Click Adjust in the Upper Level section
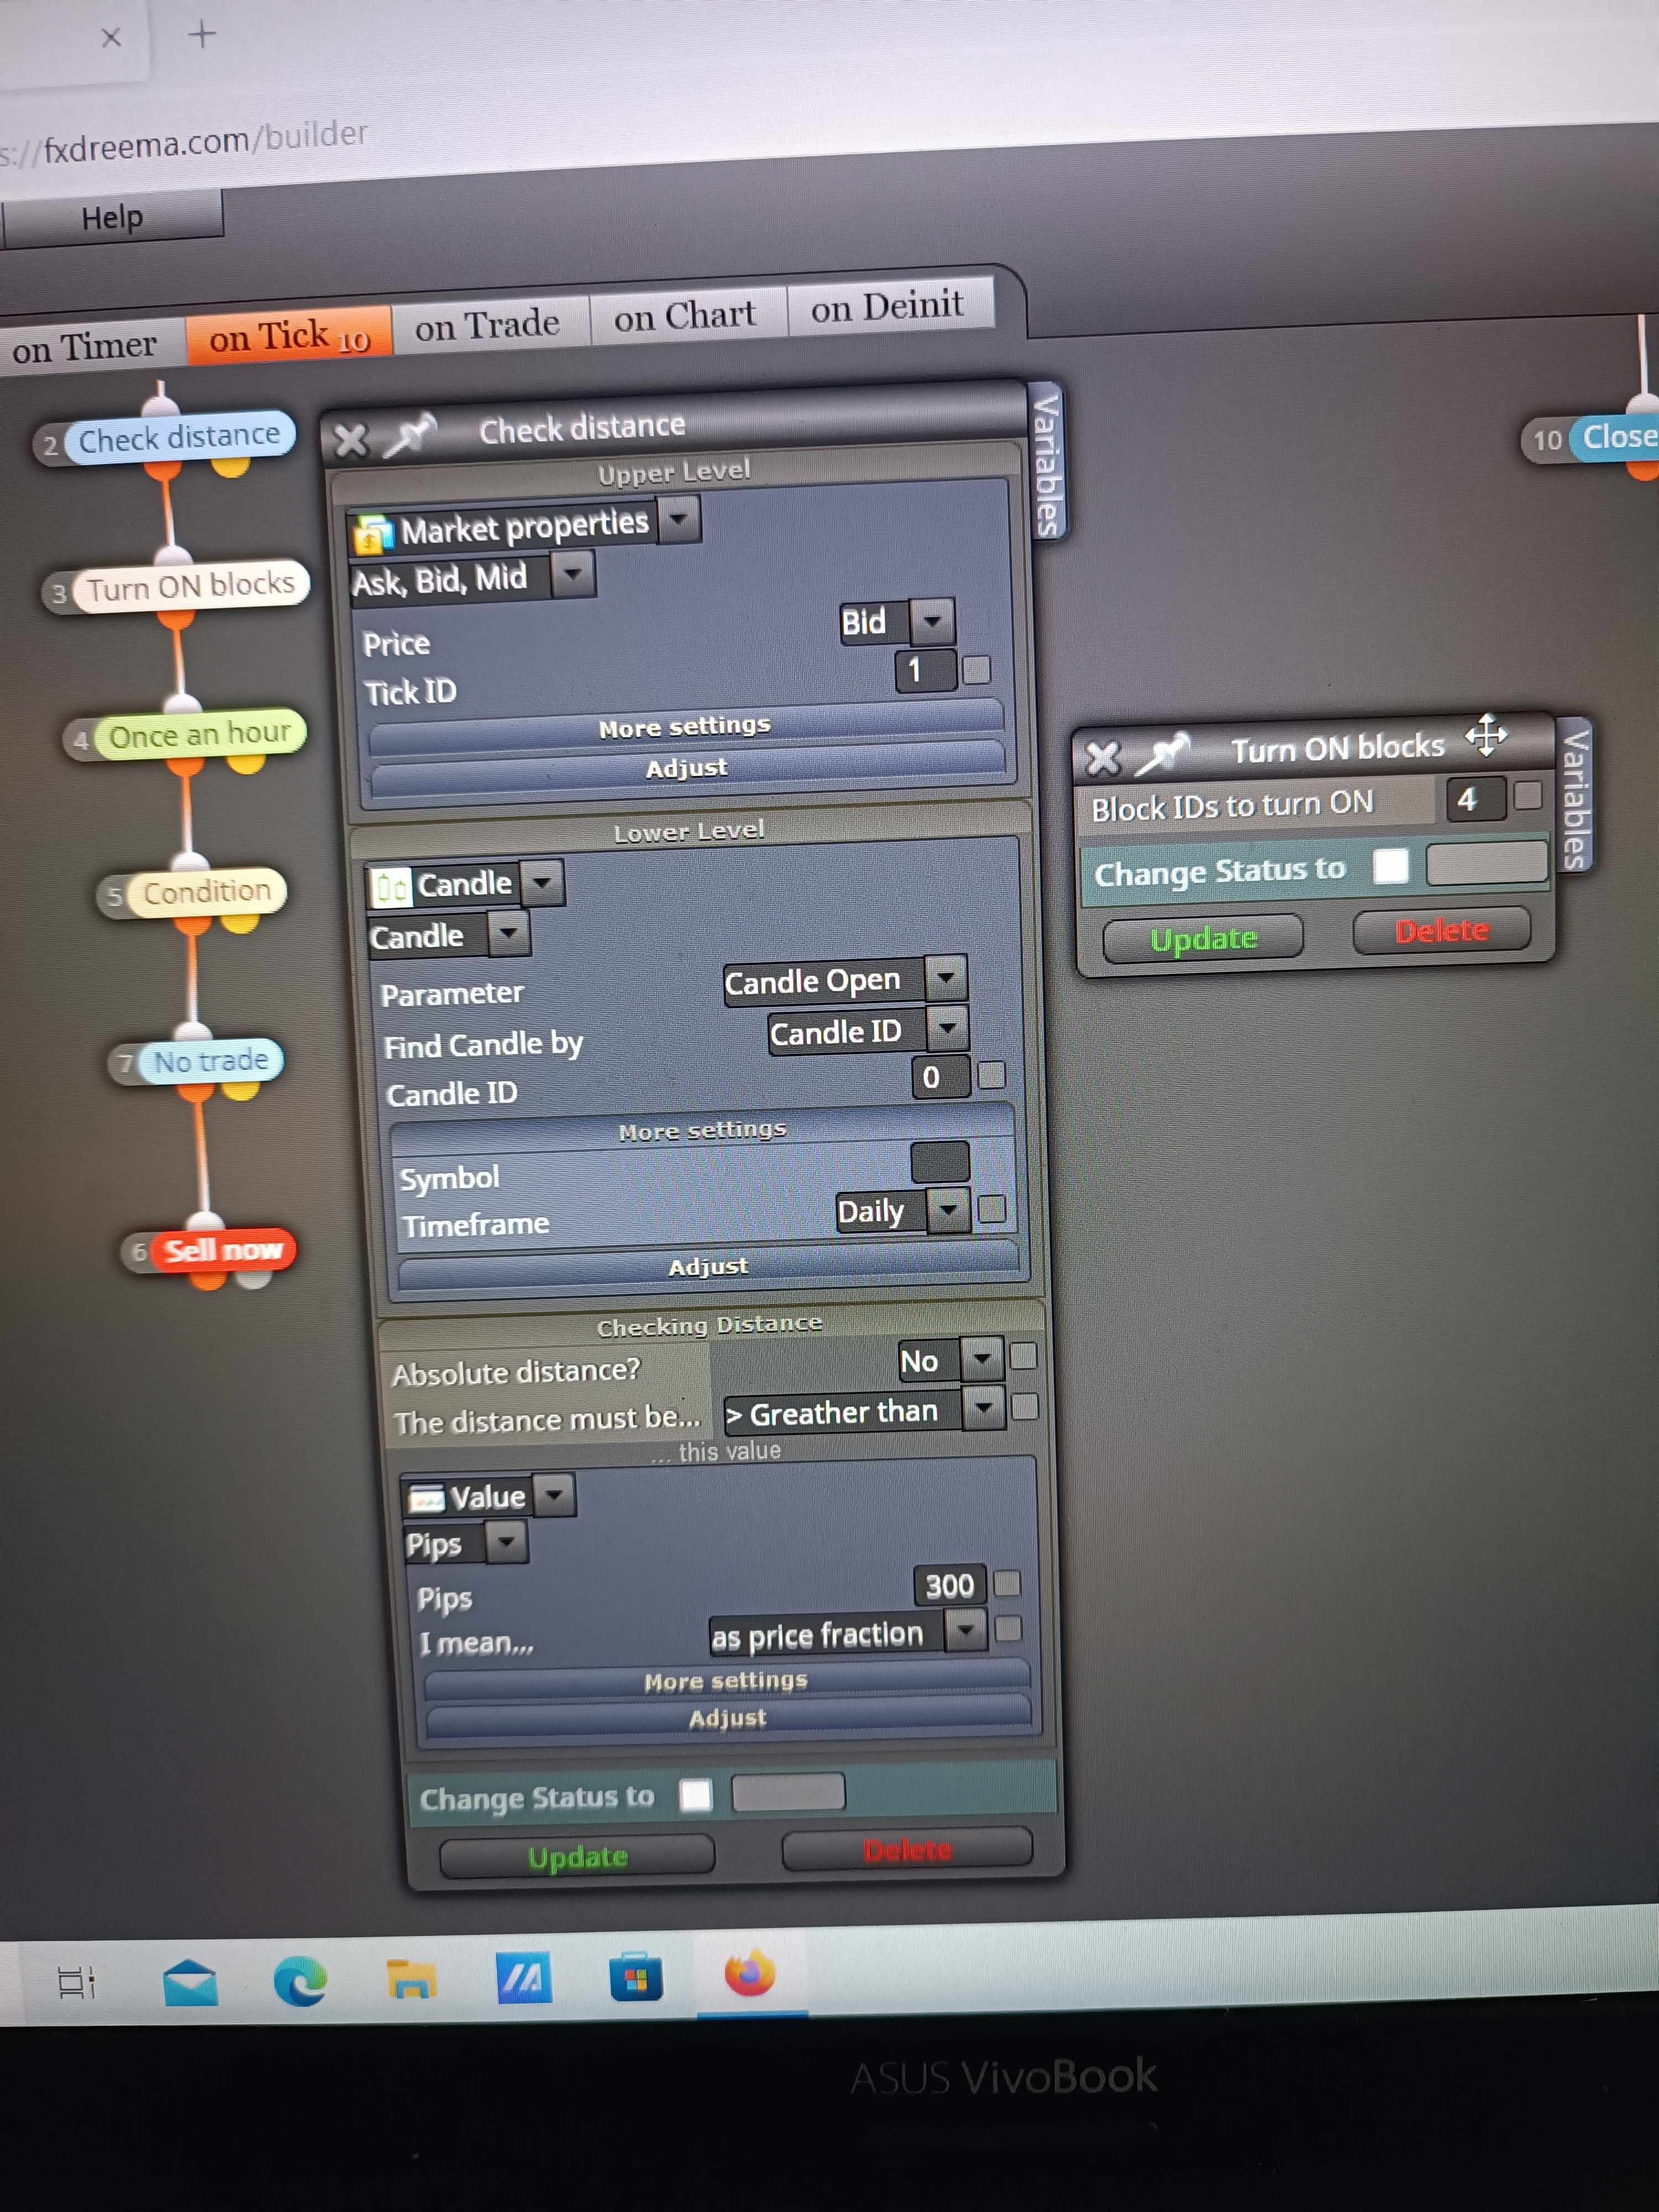This screenshot has width=1659, height=2212. (687, 768)
